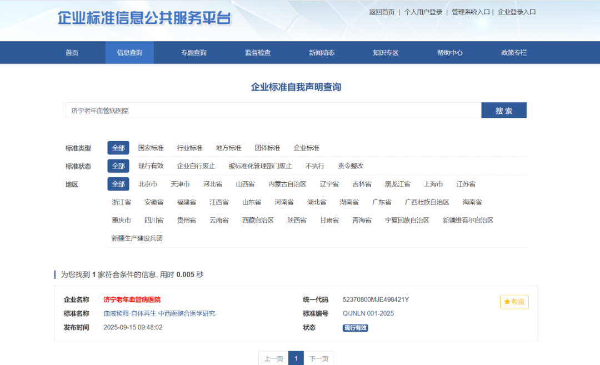Image resolution: width=600 pixels, height=365 pixels.
Task: Go to 帮助中心 in navigation bar
Action: (x=449, y=53)
